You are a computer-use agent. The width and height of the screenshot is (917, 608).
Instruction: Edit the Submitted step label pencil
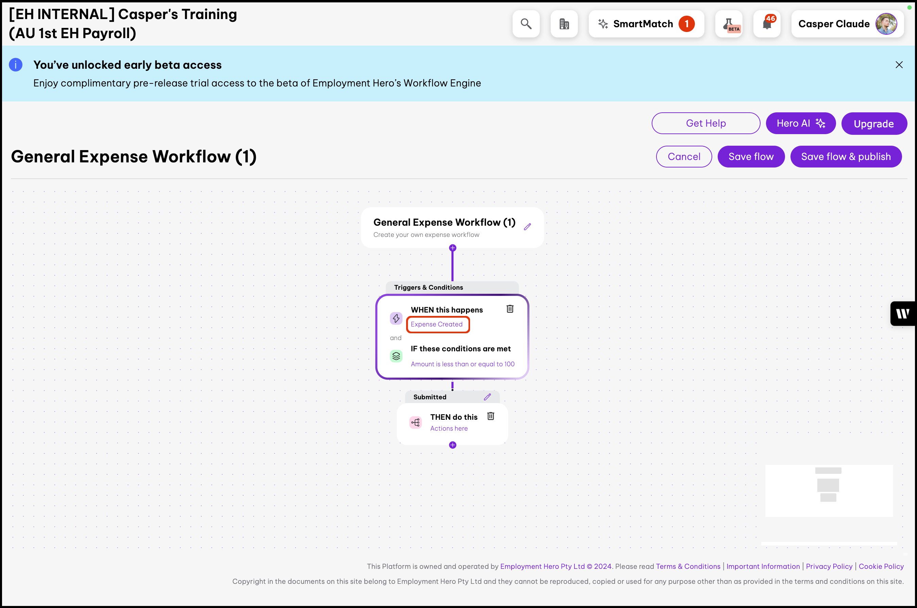click(487, 397)
